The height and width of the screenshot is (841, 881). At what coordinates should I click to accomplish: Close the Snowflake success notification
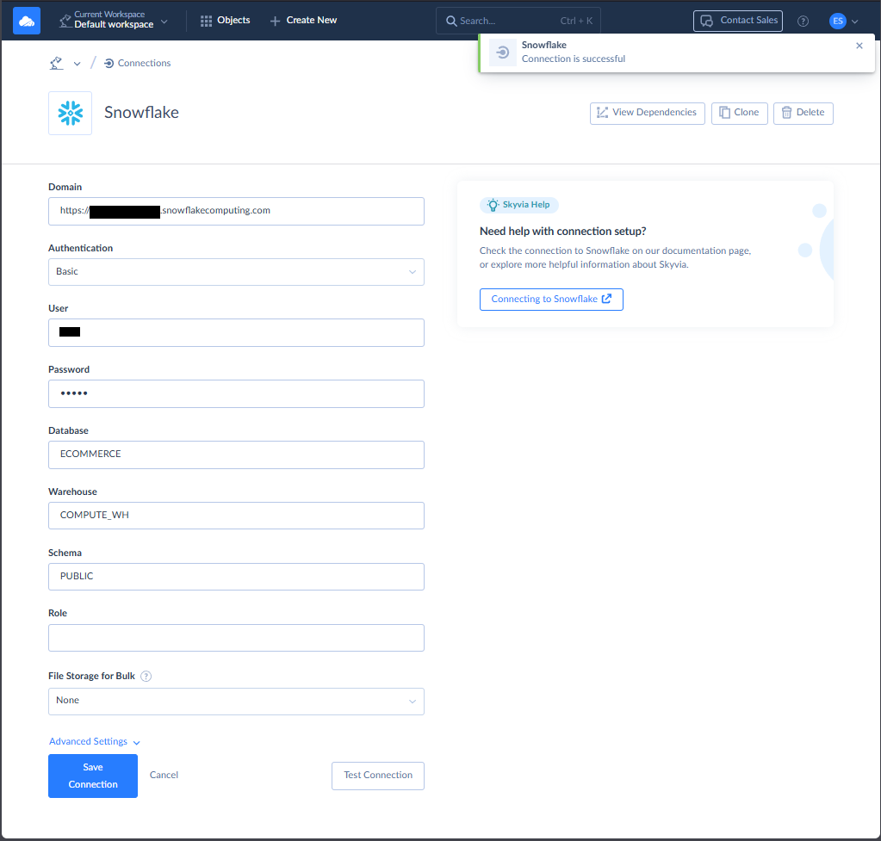click(x=859, y=46)
